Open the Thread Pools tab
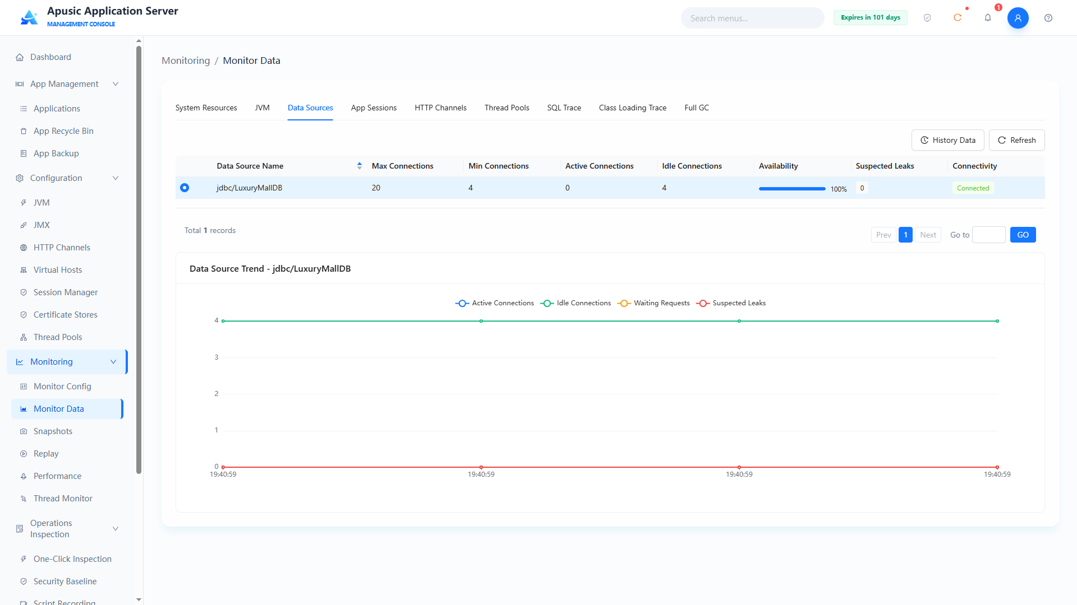 coord(507,108)
